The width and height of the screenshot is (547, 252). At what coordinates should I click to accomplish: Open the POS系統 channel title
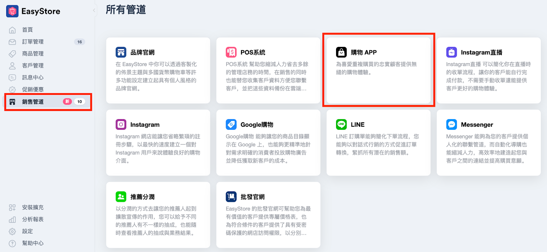pos(253,52)
